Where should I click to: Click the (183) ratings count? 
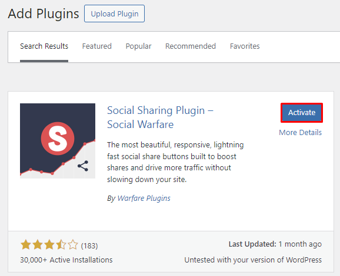pyautogui.click(x=89, y=246)
